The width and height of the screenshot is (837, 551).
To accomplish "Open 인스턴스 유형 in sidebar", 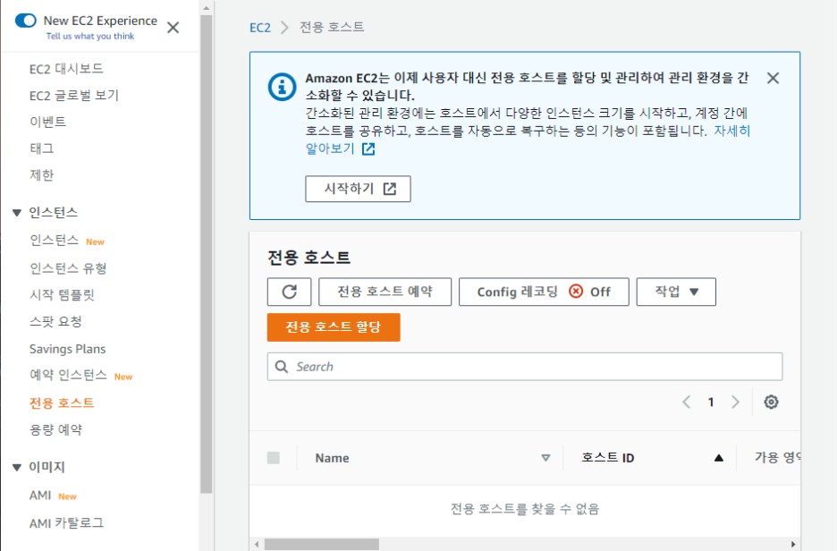I will point(68,268).
